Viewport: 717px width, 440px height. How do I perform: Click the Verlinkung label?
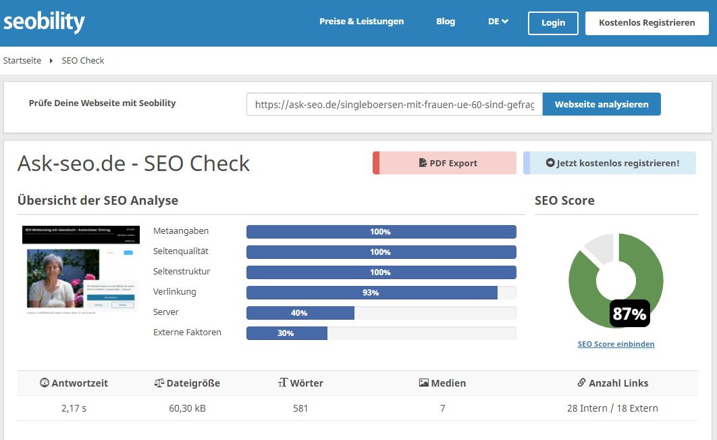(175, 292)
